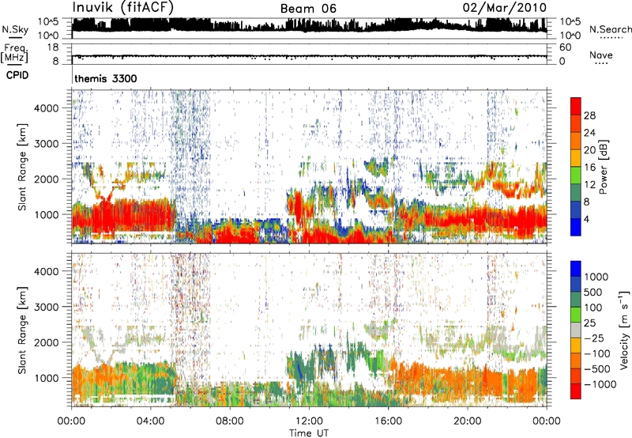Click the 'Velocity [m s-1]' colorbar label

coord(624,330)
